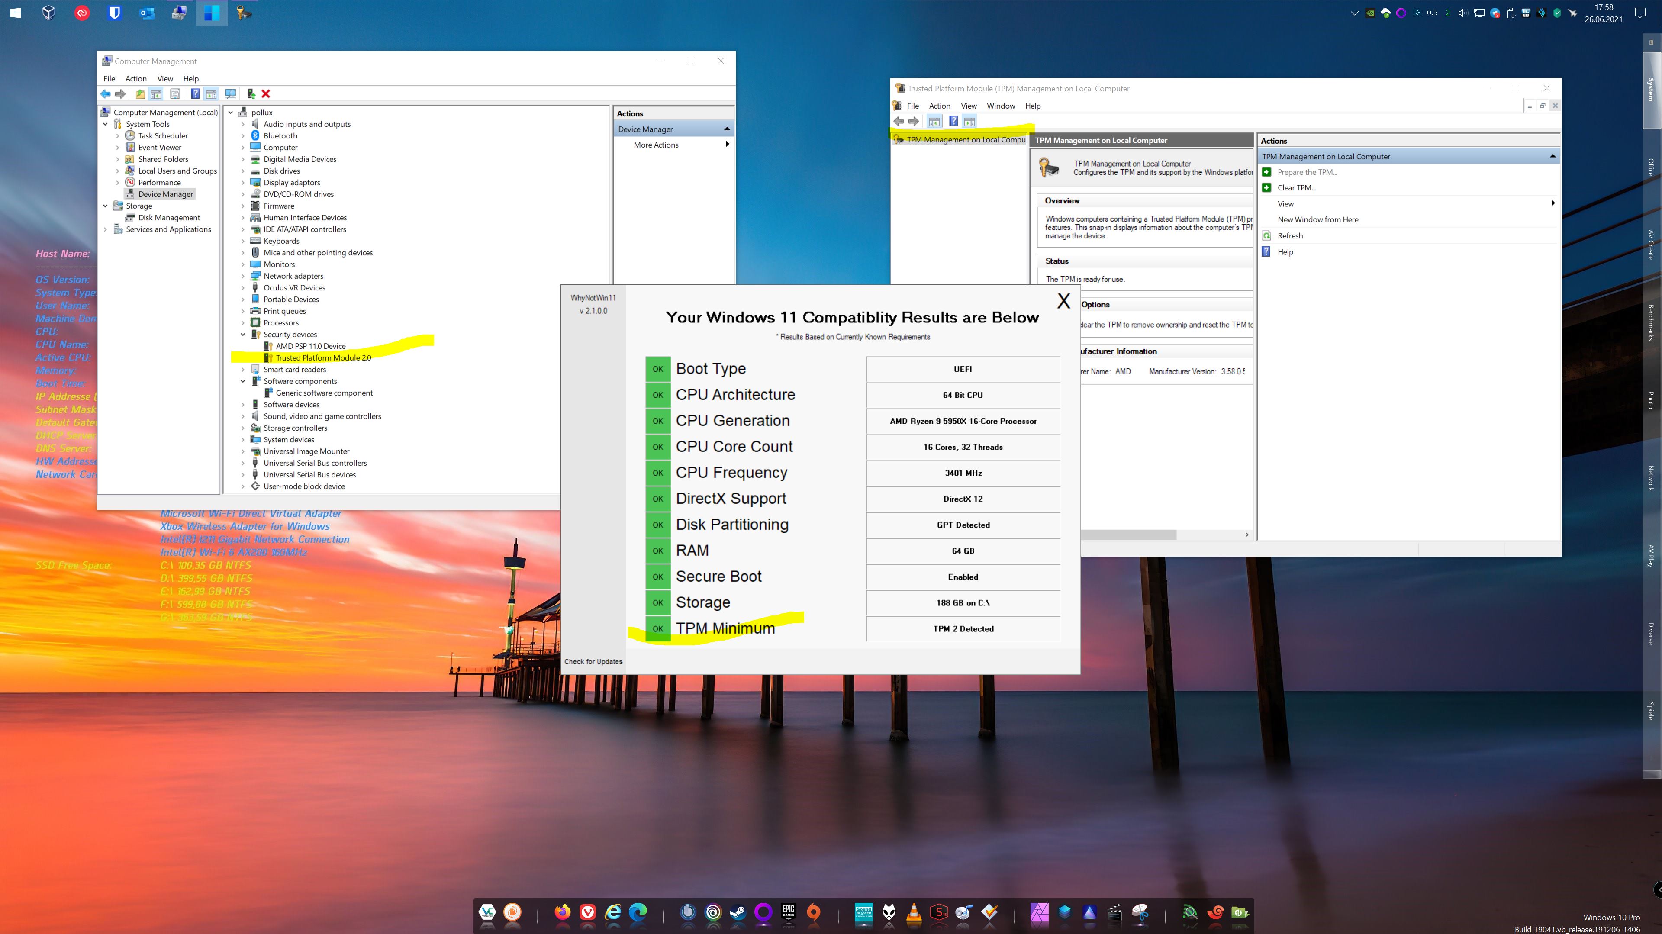The image size is (1662, 934).
Task: Click blue help icon in Computer Management toolbar
Action: [195, 94]
